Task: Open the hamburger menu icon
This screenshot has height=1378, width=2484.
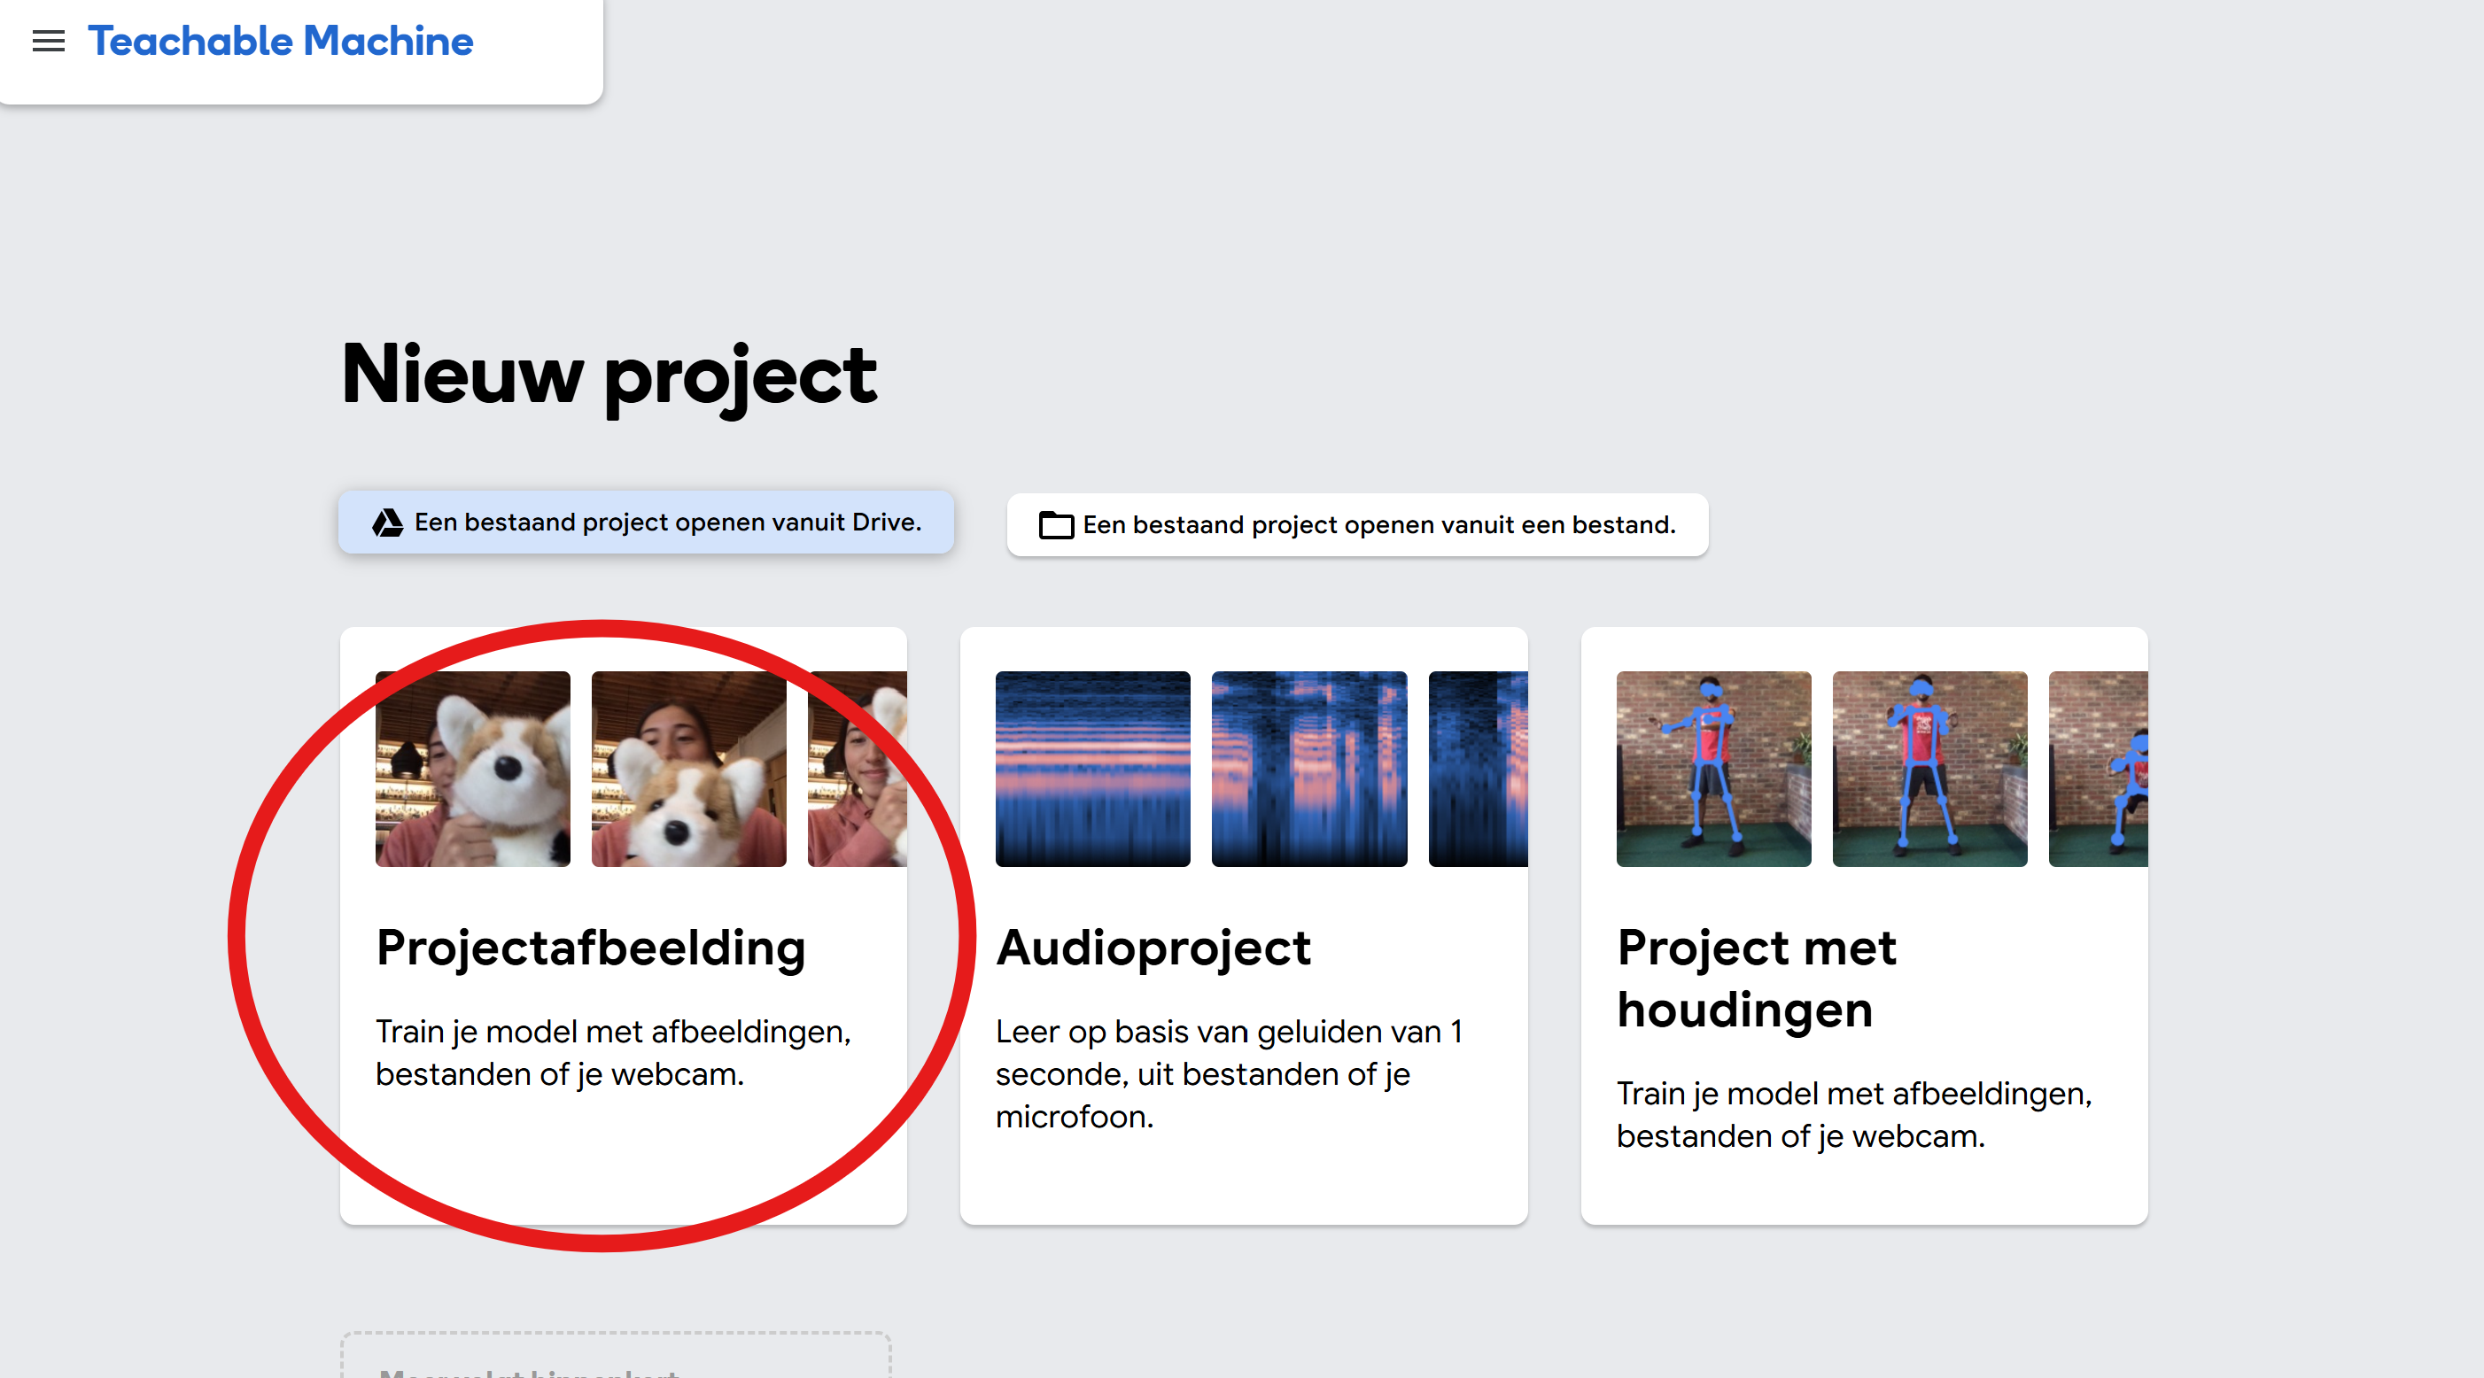Action: [48, 42]
